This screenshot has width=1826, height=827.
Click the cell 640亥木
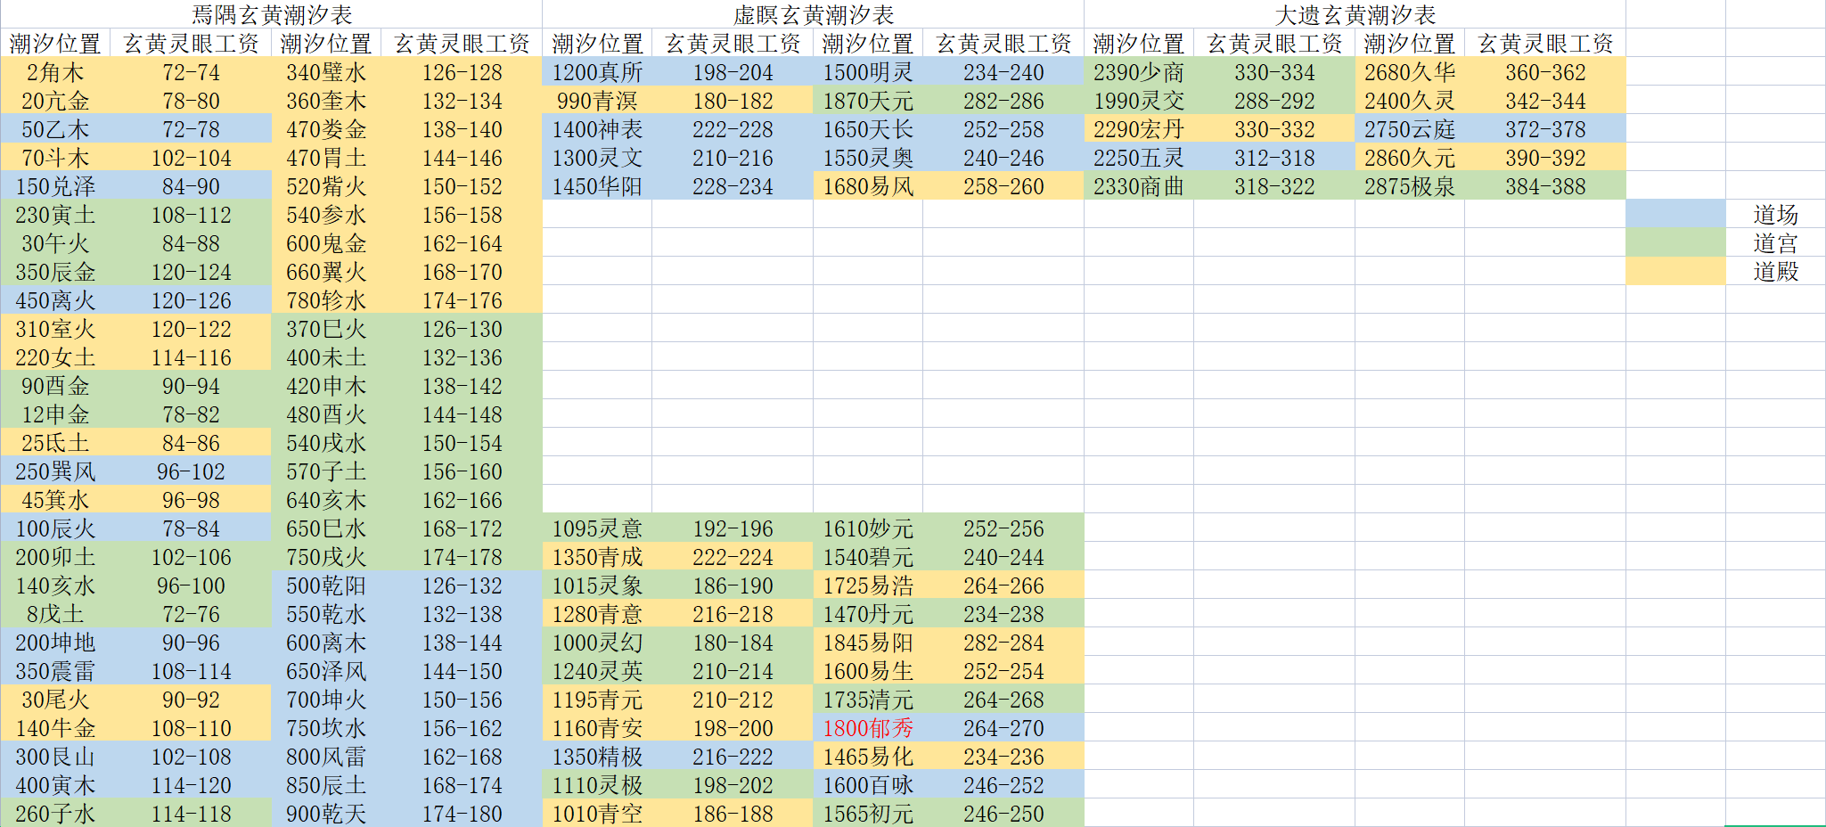(326, 499)
